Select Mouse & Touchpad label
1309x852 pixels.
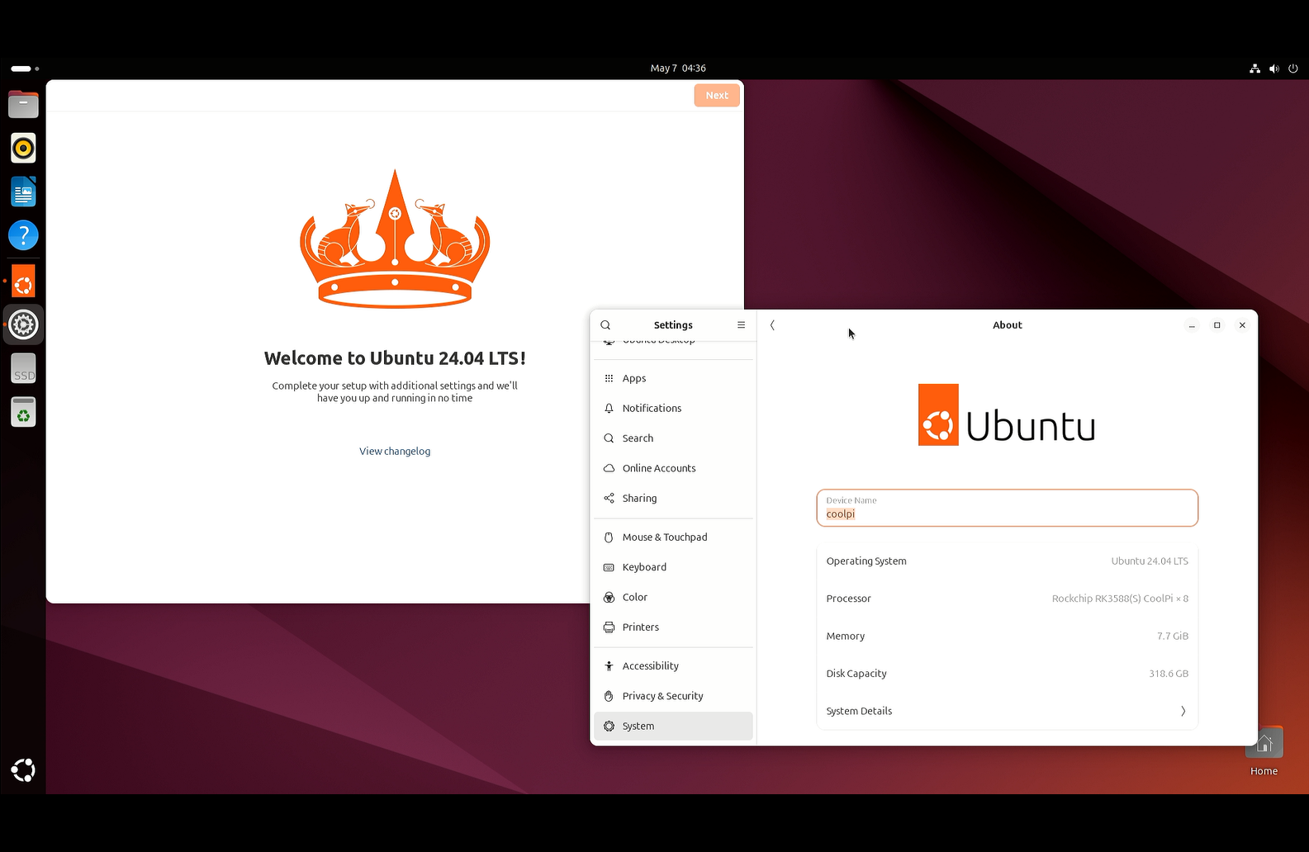(x=665, y=537)
